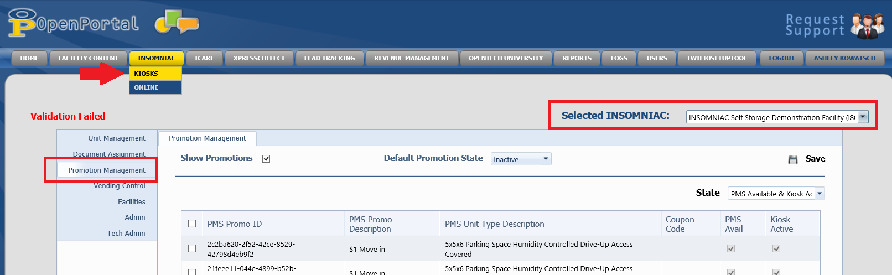
Task: Click the OpenPortal logo
Action: pyautogui.click(x=73, y=23)
